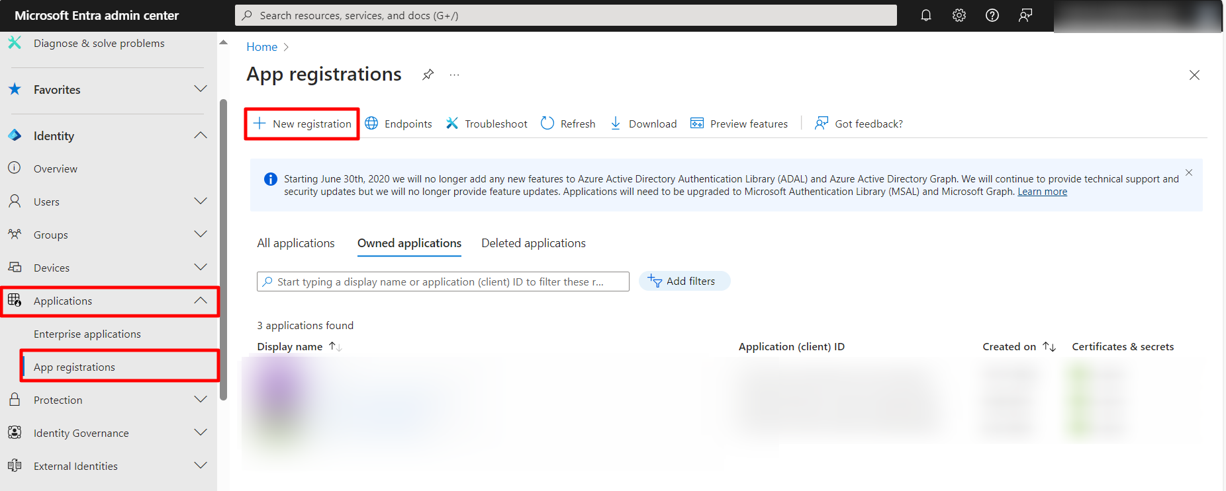Open the settings gear icon
Image resolution: width=1226 pixels, height=491 pixels.
[x=959, y=15]
